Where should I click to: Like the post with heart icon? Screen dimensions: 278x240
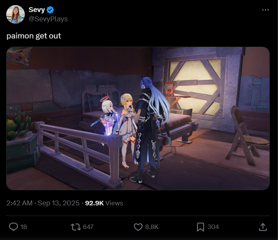coord(138,227)
